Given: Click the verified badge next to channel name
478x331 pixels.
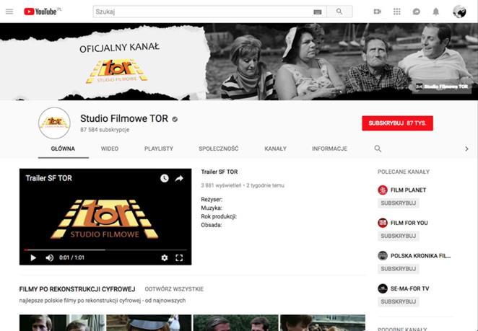Looking at the screenshot, I should coord(175,119).
